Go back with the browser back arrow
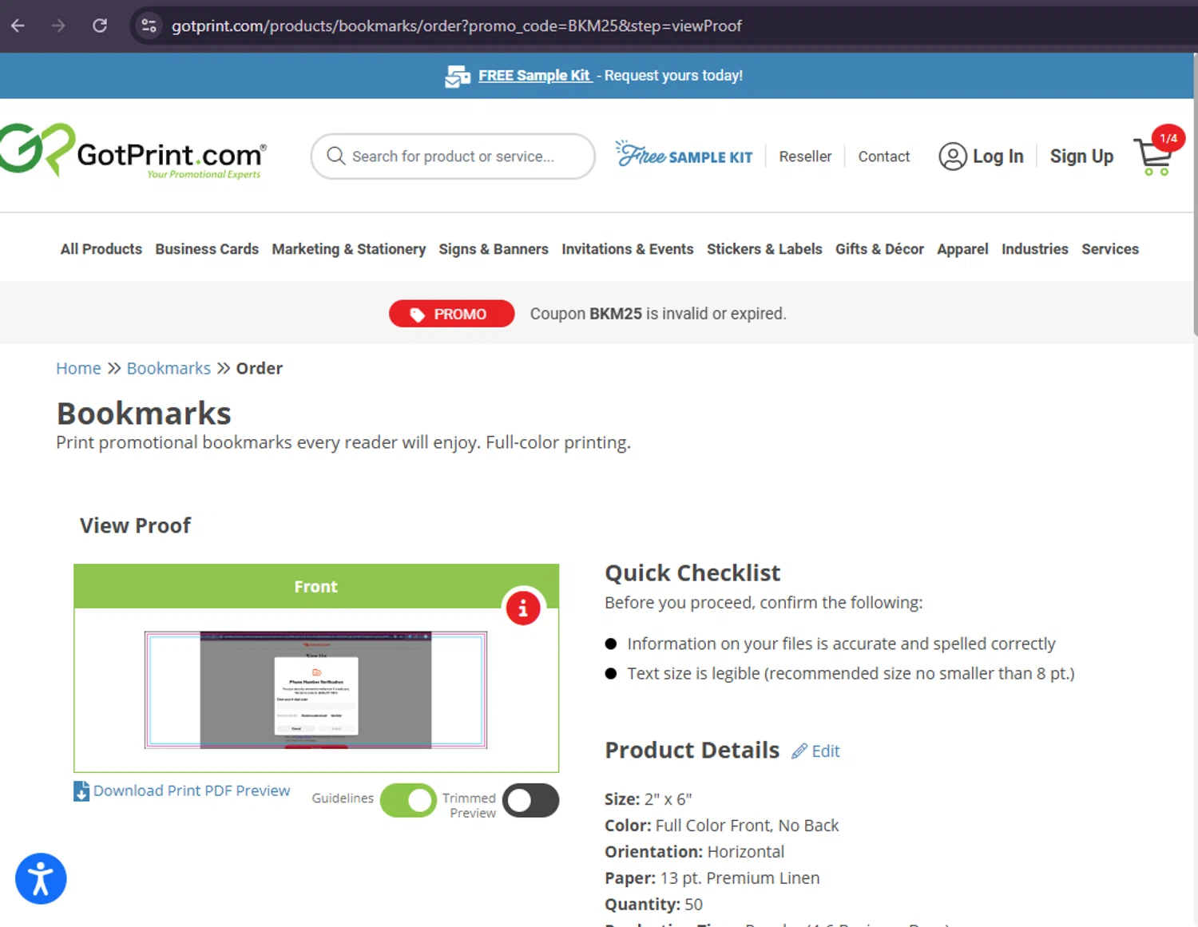 18,26
